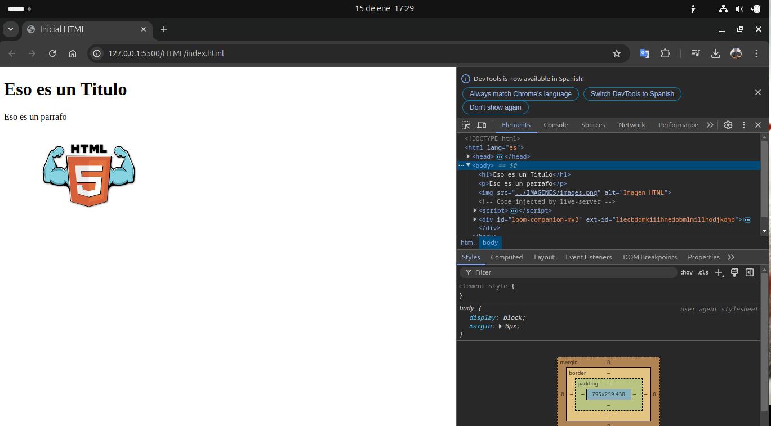Close the DevTools panel
Screen dimensions: 771x426
click(x=758, y=125)
